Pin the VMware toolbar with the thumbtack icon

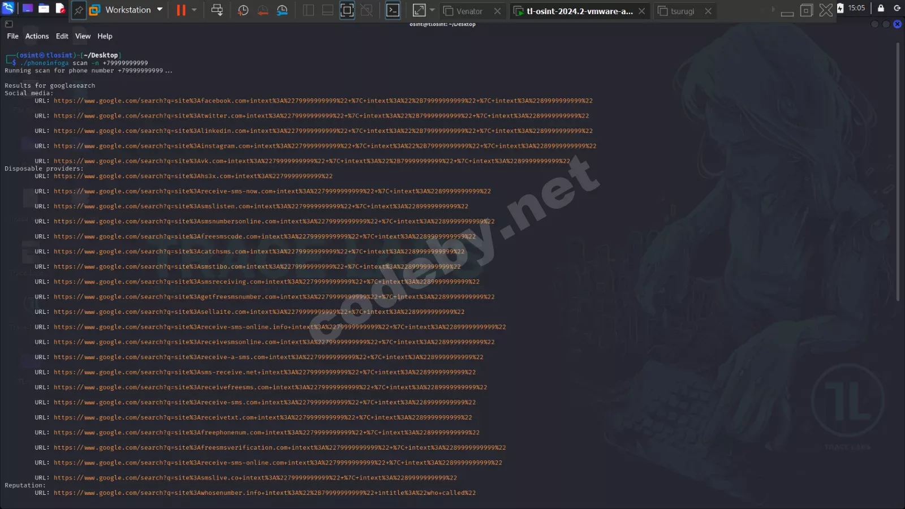pyautogui.click(x=79, y=10)
